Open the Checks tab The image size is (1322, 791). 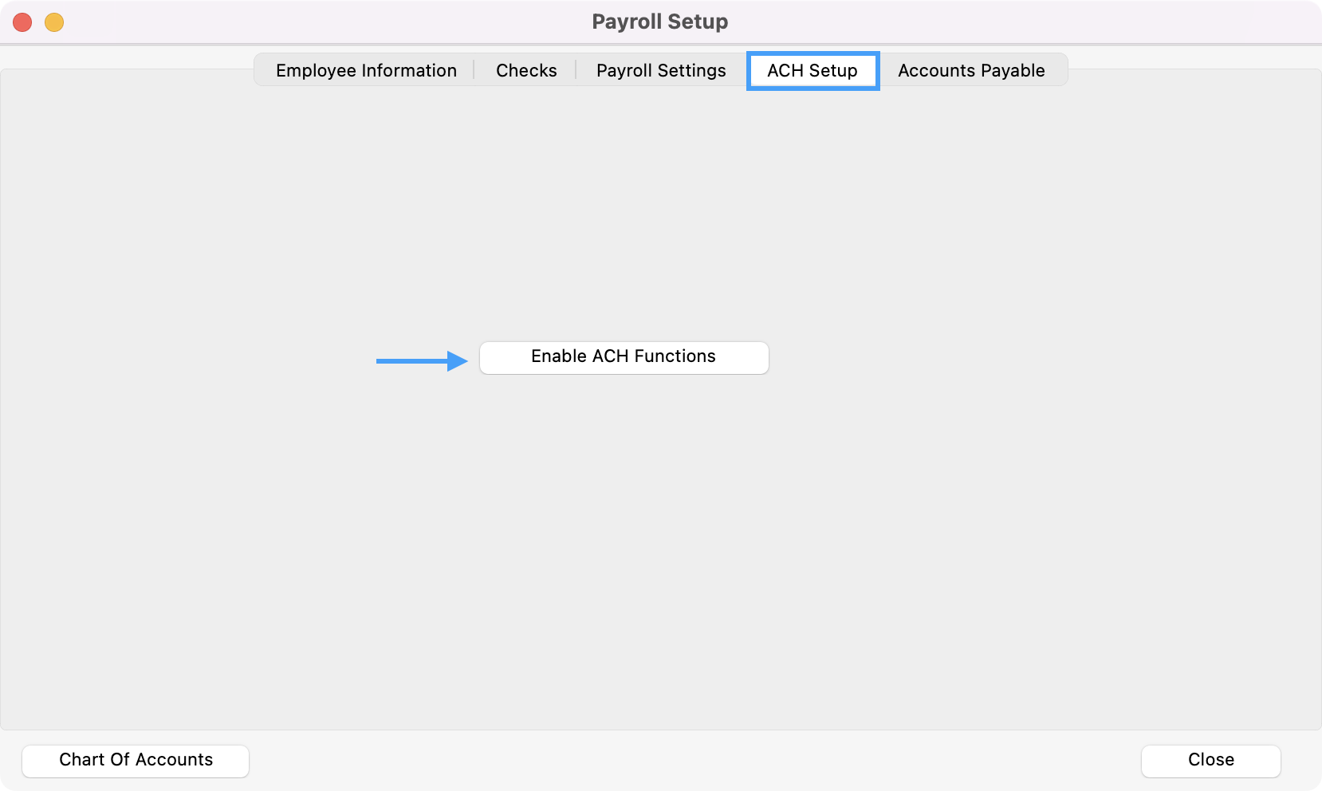[x=526, y=70]
